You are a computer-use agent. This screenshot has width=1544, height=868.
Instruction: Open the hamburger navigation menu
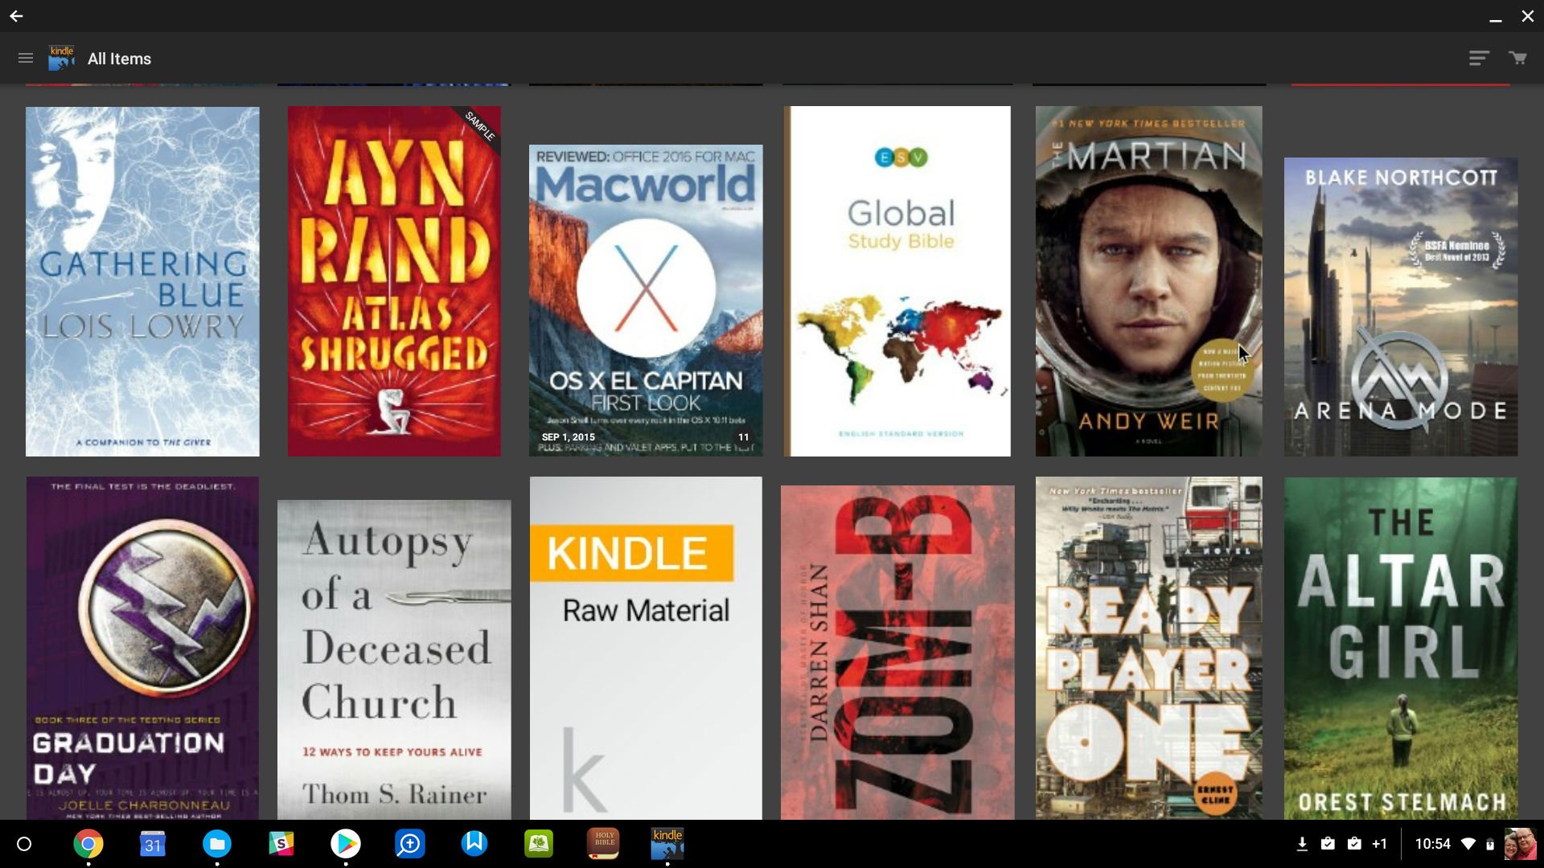click(26, 58)
